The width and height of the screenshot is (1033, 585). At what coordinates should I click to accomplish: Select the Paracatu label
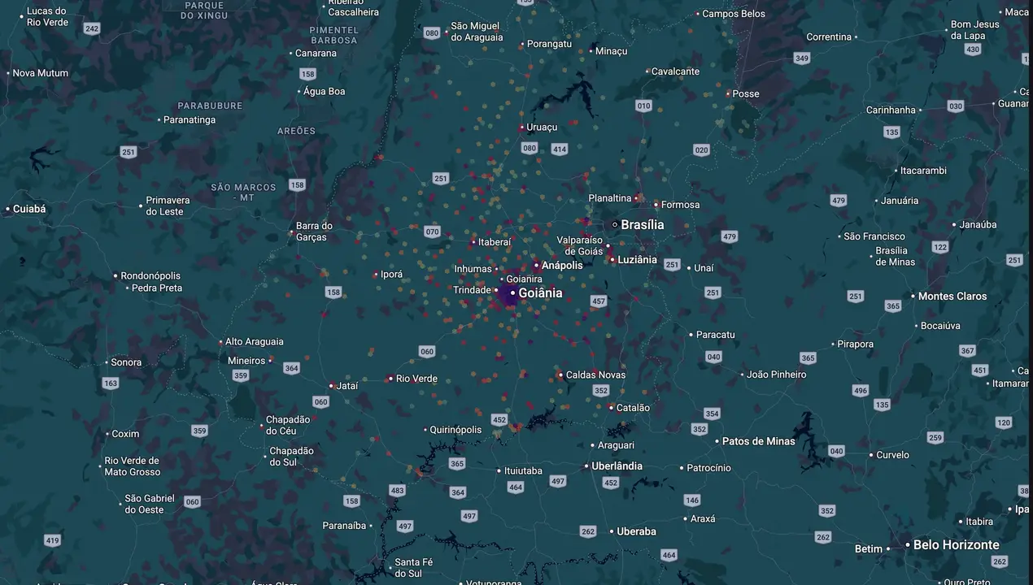[x=716, y=335]
